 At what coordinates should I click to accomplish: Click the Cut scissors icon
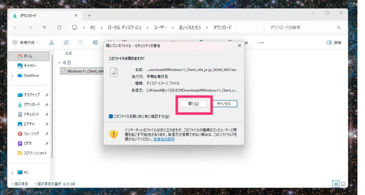(51, 42)
